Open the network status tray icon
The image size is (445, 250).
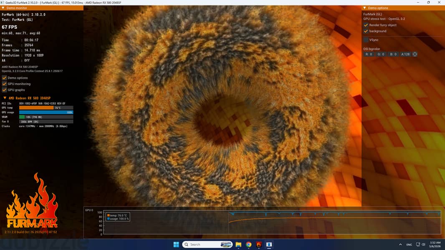coord(418,244)
